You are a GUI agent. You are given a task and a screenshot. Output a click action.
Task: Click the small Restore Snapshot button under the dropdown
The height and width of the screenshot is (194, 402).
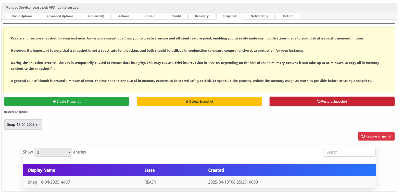(x=376, y=136)
